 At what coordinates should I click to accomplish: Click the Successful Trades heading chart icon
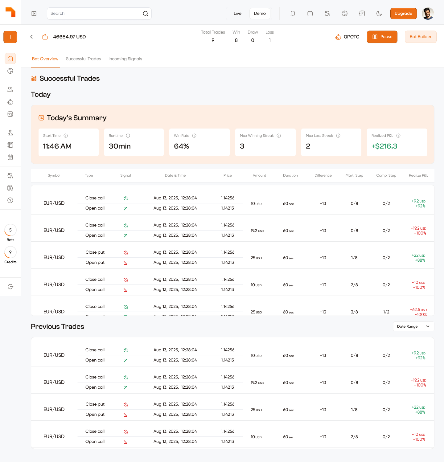tap(34, 79)
